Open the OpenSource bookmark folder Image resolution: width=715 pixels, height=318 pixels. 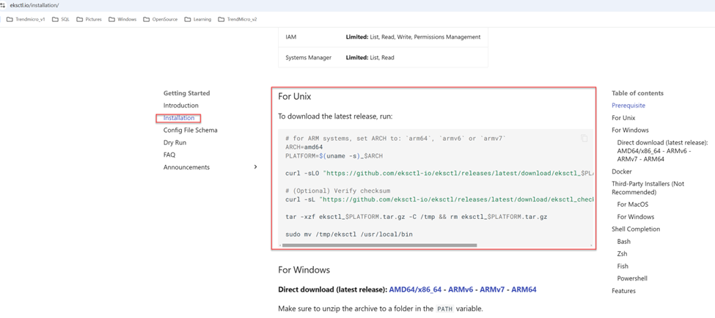[x=161, y=20]
